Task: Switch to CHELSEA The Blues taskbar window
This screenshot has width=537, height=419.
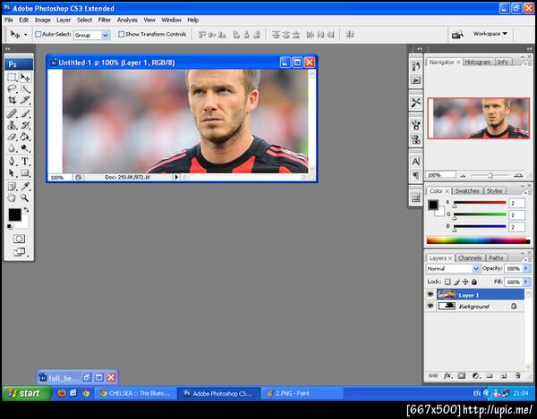Action: click(x=136, y=393)
